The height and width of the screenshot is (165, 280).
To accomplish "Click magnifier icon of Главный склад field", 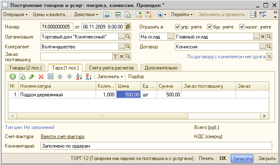I will click(269, 37).
